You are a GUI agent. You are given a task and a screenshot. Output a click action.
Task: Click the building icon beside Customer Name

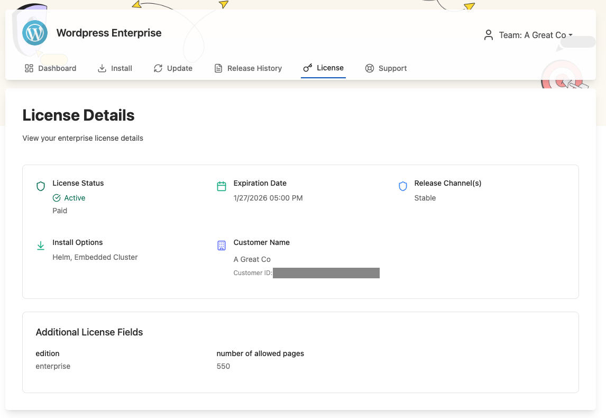tap(221, 245)
